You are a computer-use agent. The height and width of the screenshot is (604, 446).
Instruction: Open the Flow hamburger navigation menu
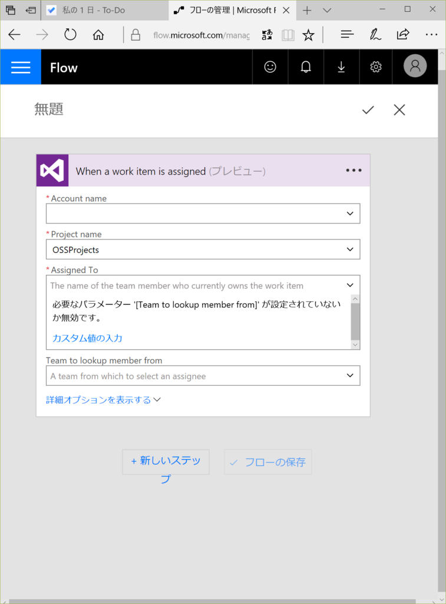(21, 67)
